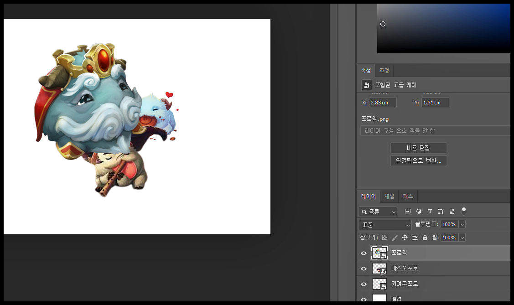Viewport: 514px width, 305px height.
Task: Hide the 포로왕 layer
Action: click(363, 253)
